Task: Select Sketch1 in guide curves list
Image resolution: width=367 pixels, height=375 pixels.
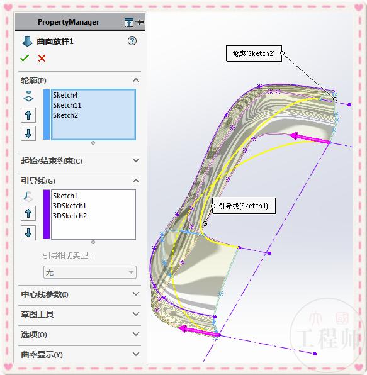Action: (65, 196)
